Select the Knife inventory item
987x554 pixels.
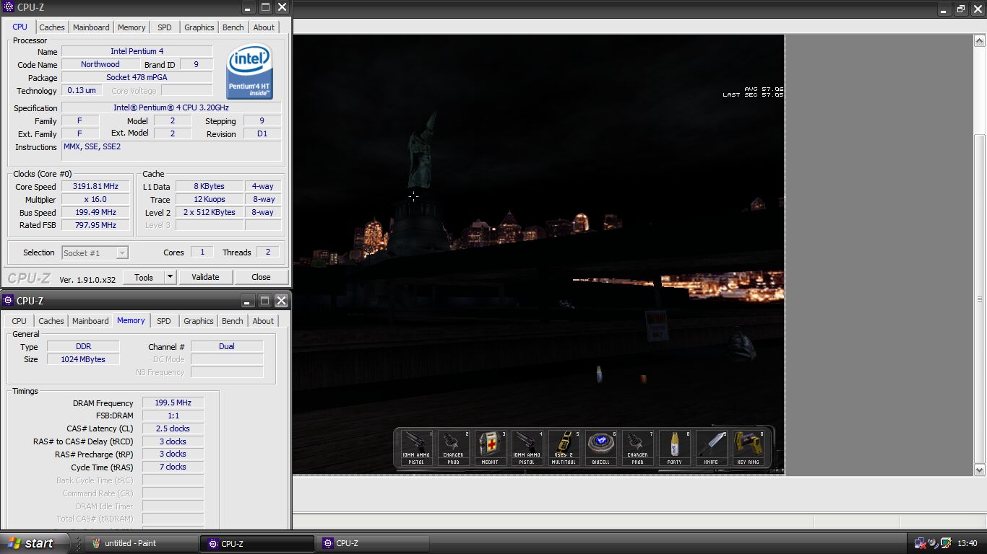[711, 448]
